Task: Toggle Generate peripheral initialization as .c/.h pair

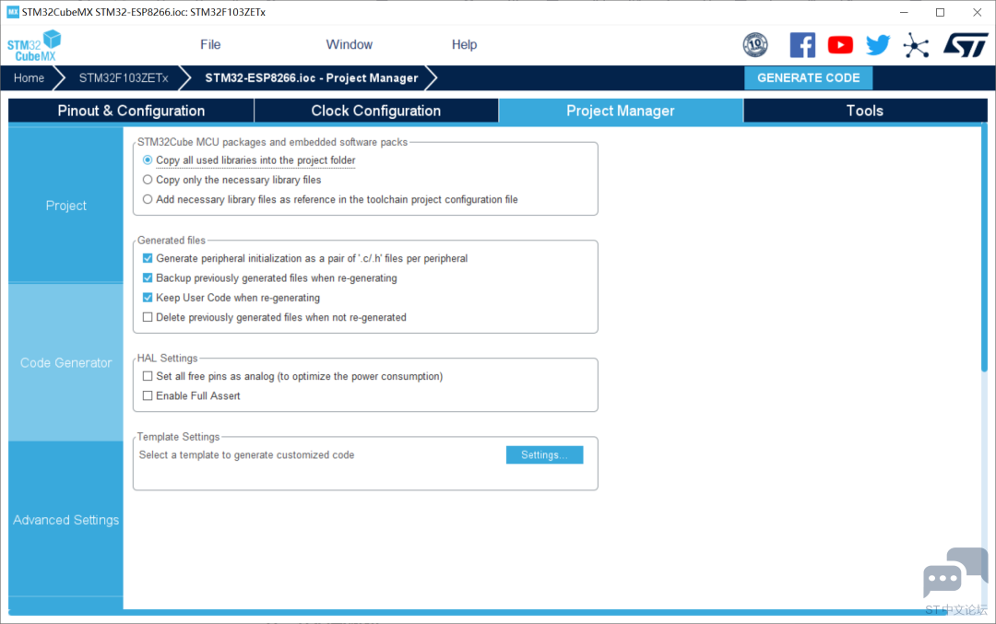Action: coord(148,258)
